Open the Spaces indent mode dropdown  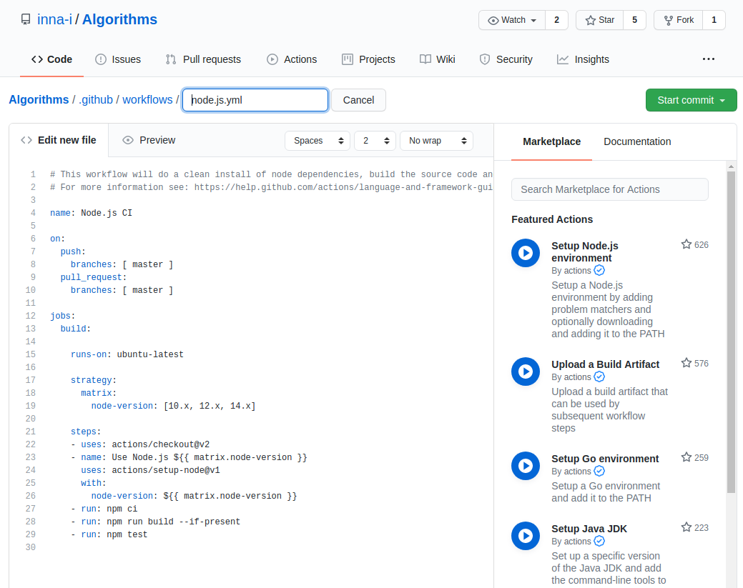pyautogui.click(x=318, y=141)
